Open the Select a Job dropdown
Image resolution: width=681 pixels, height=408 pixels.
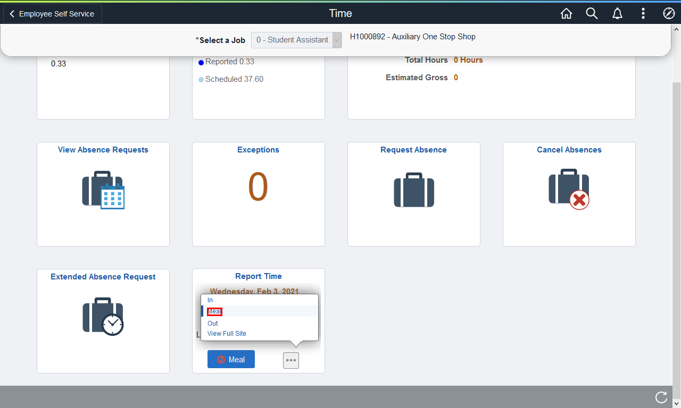point(297,40)
